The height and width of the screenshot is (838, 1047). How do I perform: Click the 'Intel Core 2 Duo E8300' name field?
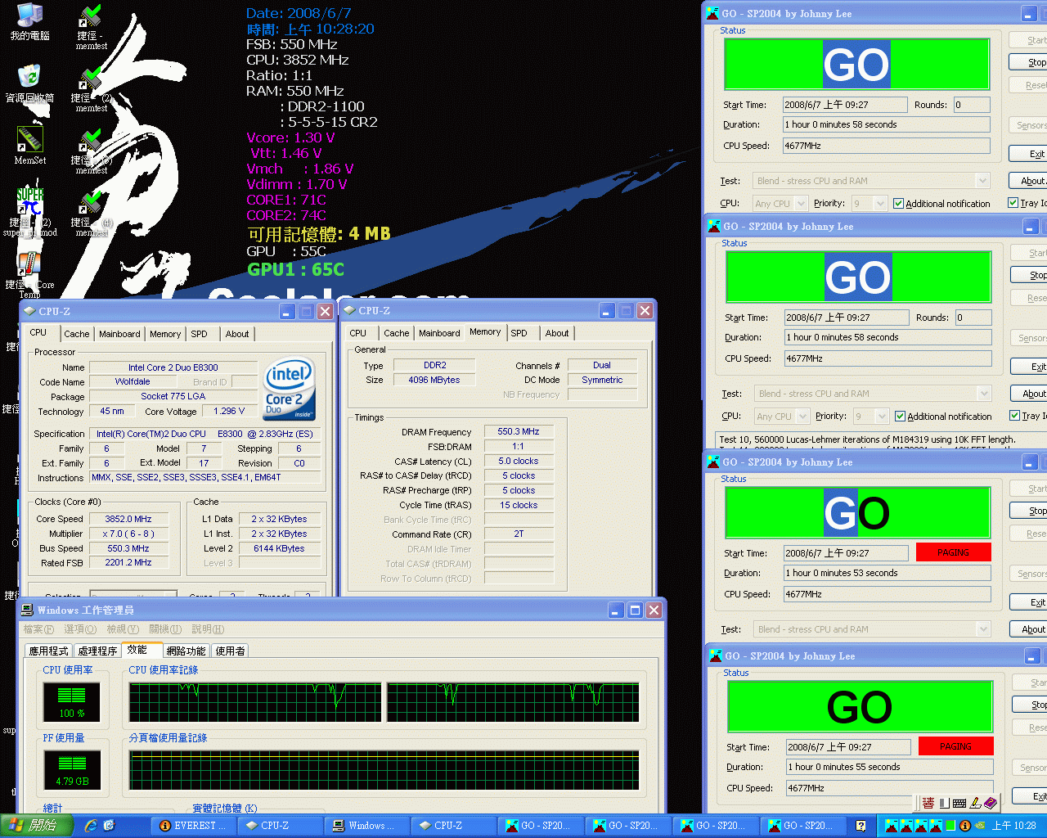coord(173,367)
